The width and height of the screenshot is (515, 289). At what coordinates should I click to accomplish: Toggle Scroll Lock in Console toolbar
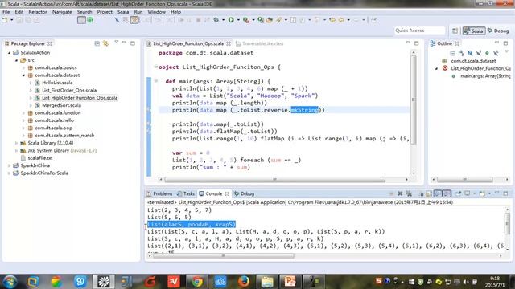tap(429, 193)
